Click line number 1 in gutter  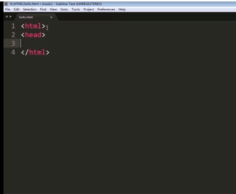tap(13, 26)
